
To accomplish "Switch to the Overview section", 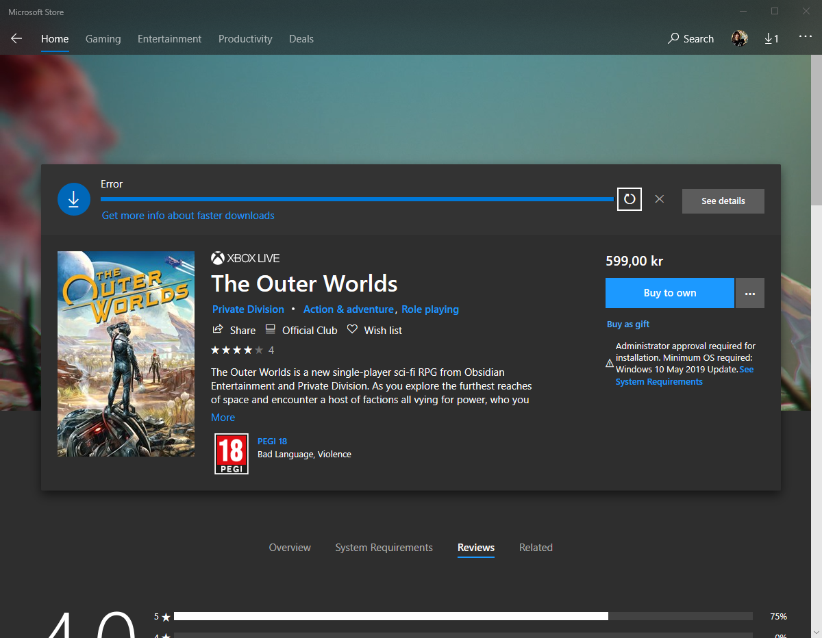I will click(x=290, y=548).
